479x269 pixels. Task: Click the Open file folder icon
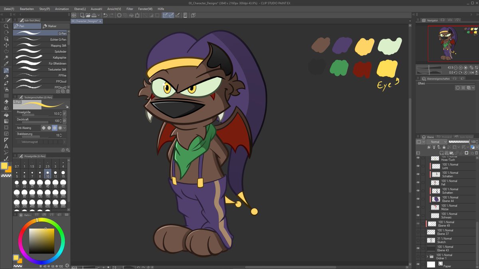click(88, 15)
